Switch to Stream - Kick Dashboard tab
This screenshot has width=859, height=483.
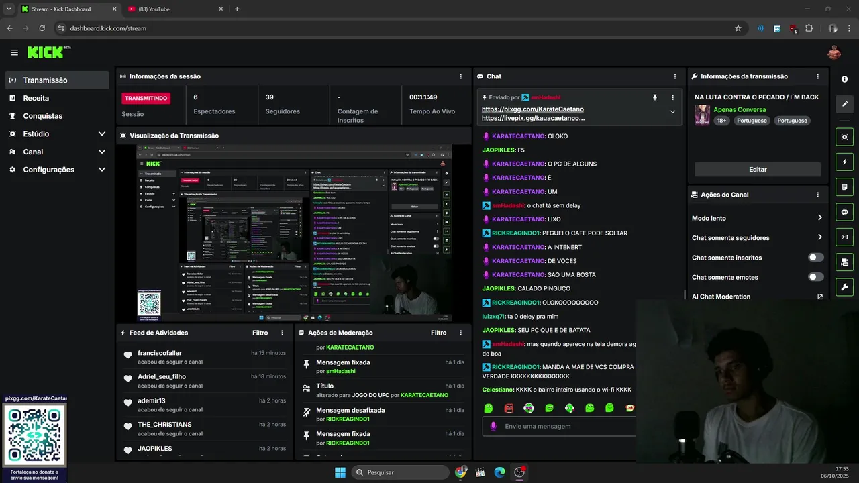pyautogui.click(x=68, y=9)
